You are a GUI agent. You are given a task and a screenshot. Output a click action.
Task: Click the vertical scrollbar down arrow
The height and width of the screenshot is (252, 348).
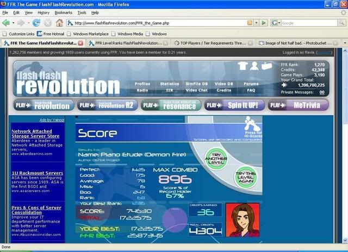[344, 241]
